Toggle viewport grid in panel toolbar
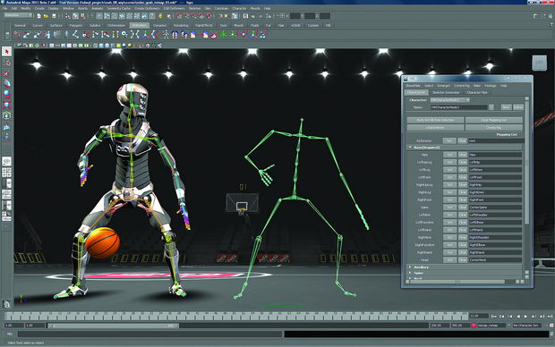 pyautogui.click(x=52, y=46)
